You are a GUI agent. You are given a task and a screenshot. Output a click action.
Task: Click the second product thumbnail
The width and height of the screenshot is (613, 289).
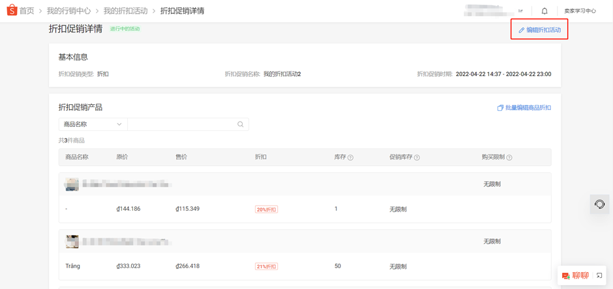(x=72, y=241)
